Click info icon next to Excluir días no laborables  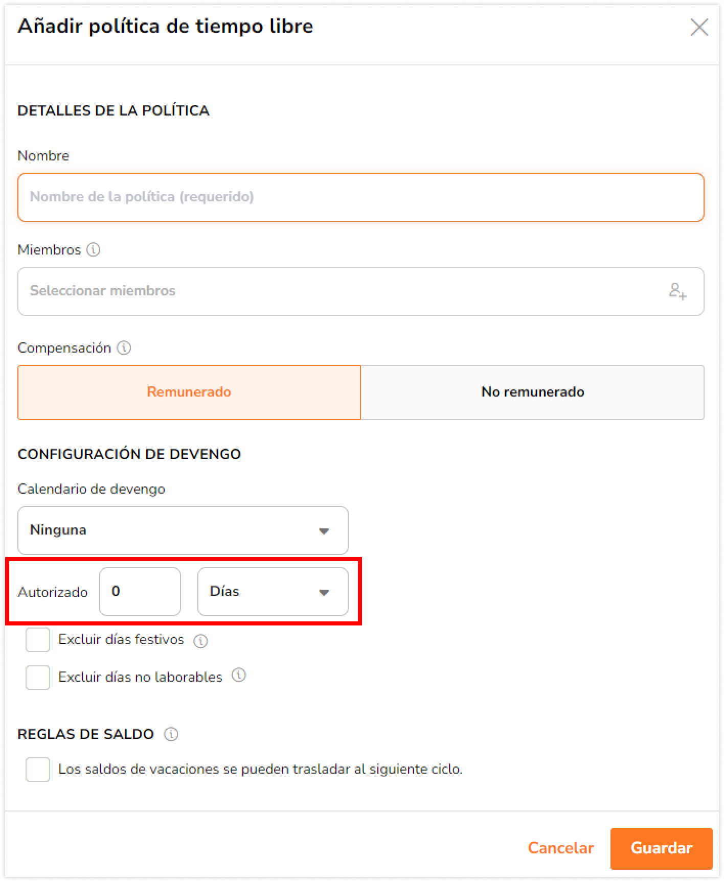(239, 676)
